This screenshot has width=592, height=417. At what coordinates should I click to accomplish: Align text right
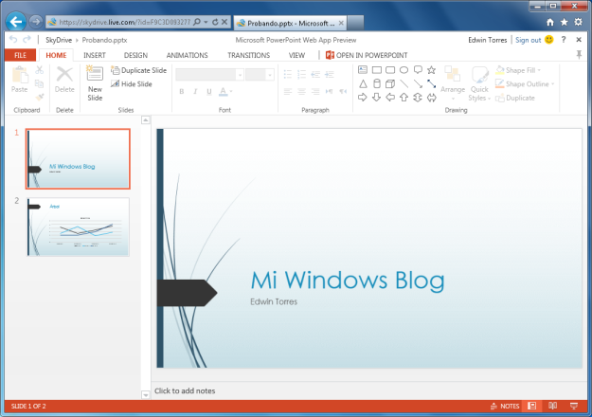[x=315, y=91]
